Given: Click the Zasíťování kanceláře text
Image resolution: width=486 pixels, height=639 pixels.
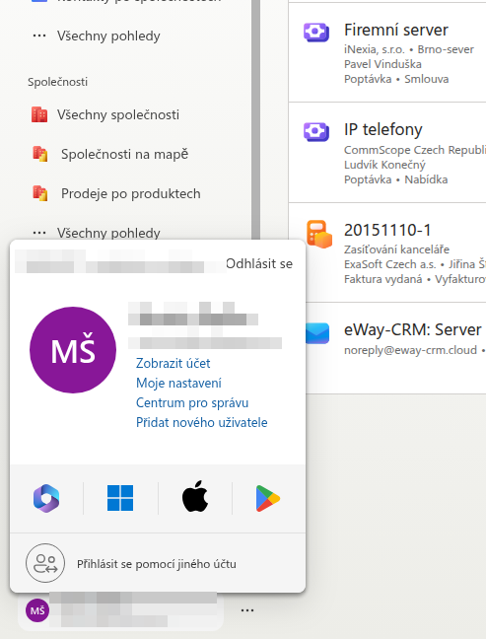Looking at the screenshot, I should pos(396,249).
